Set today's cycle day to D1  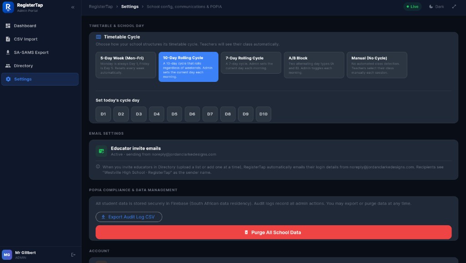click(103, 114)
